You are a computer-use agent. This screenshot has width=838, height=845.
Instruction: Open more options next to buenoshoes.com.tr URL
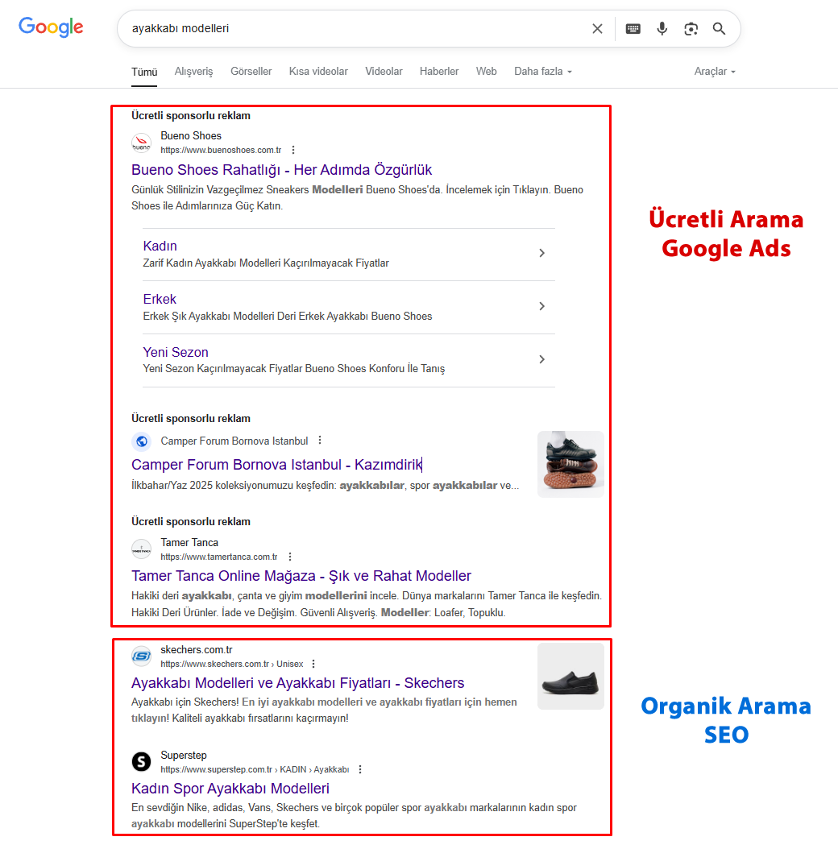click(293, 150)
